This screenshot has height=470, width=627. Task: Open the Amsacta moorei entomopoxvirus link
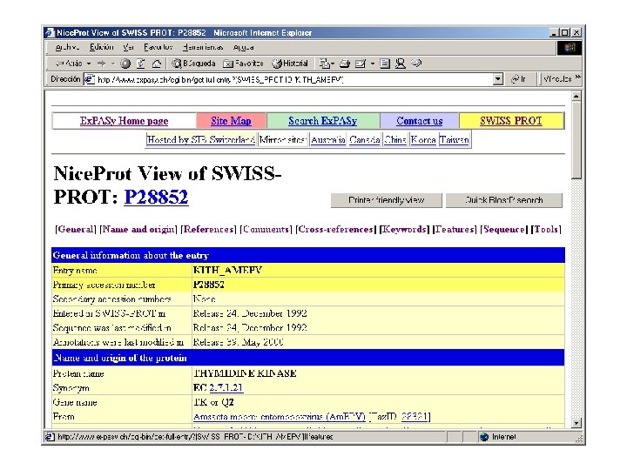click(x=280, y=417)
